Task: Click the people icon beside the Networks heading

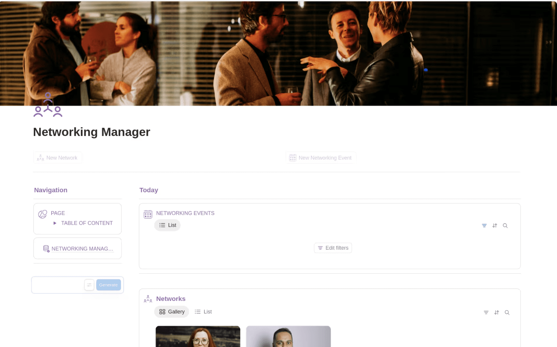Action: pyautogui.click(x=148, y=299)
